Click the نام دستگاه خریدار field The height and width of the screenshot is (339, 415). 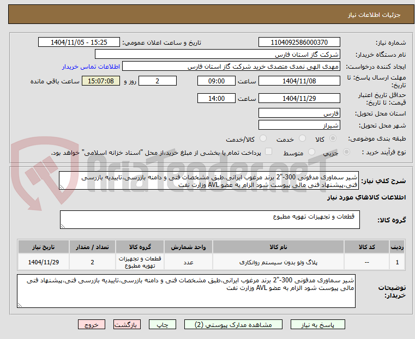click(x=217, y=54)
